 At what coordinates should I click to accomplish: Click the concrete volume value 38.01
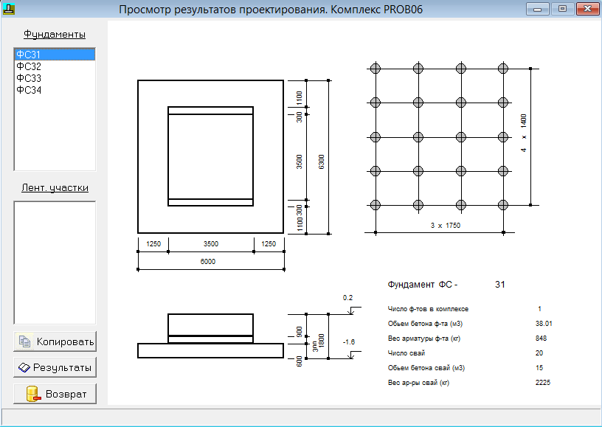tap(544, 324)
